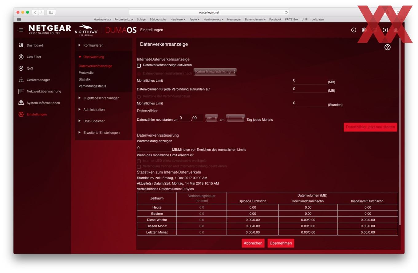Reload page via address bar icon
This screenshot has width=418, height=273.
click(x=286, y=12)
